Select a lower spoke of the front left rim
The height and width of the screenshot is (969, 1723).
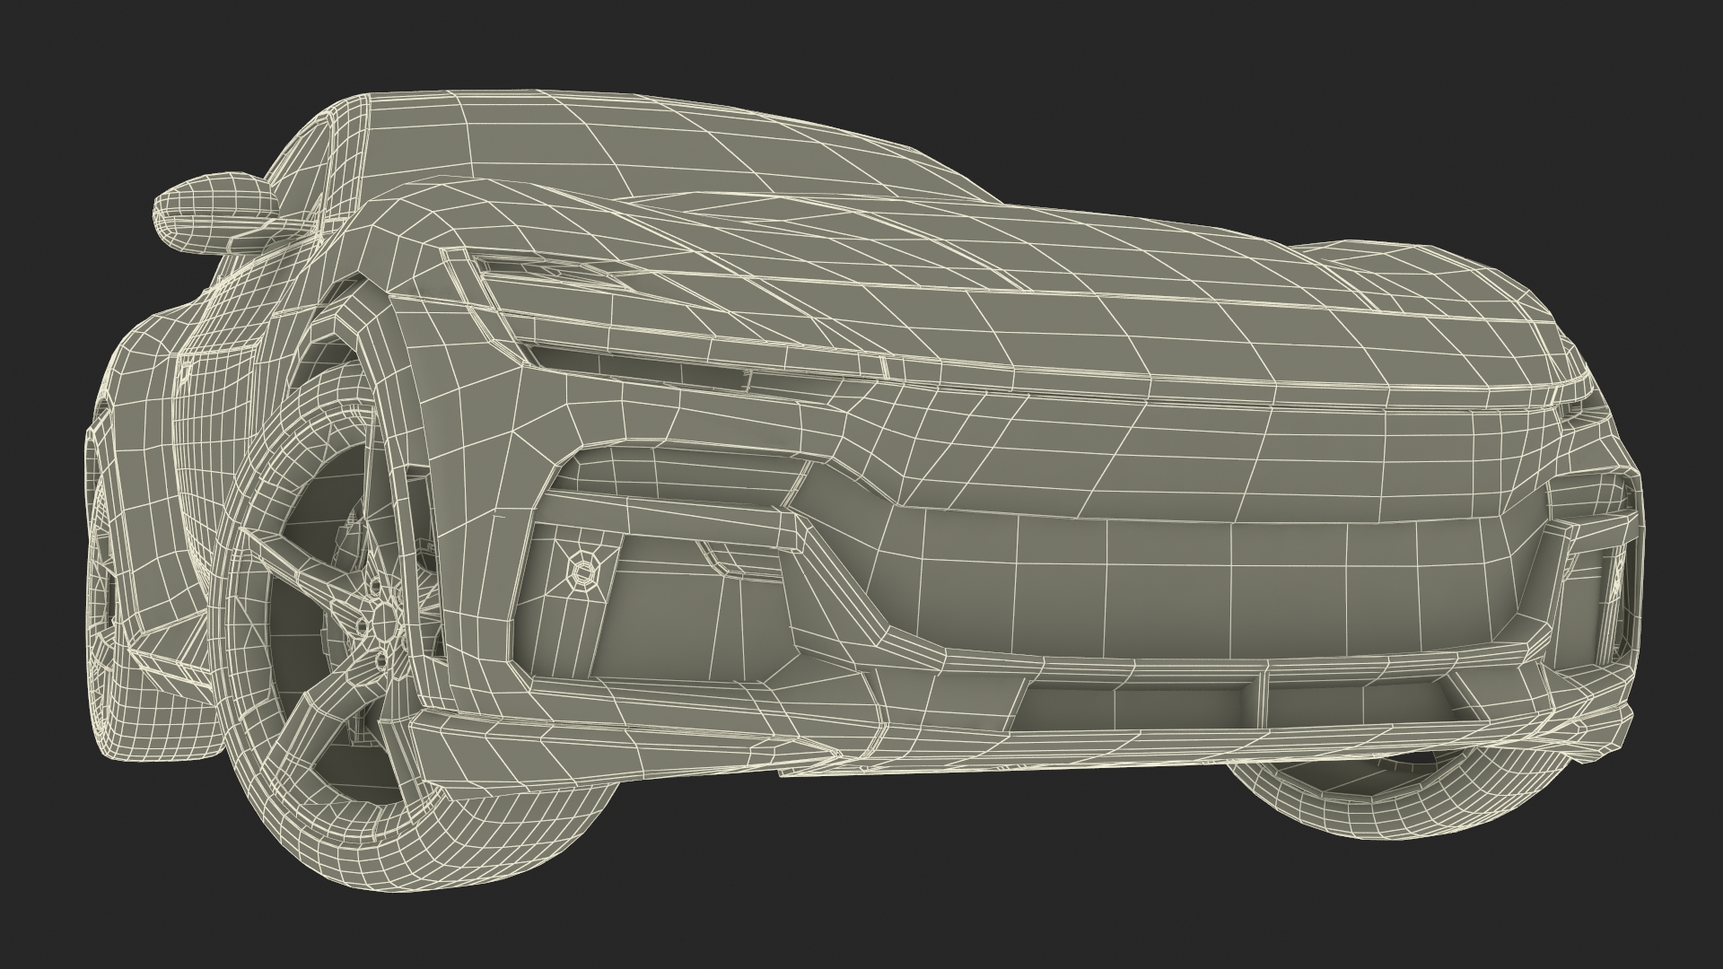click(x=332, y=700)
